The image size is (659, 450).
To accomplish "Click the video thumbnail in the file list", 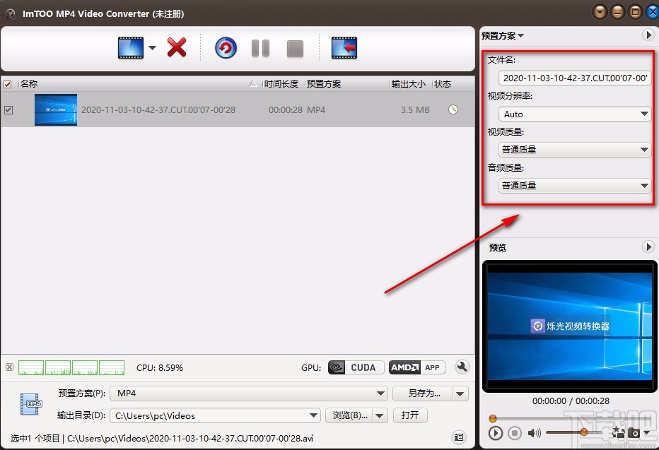I will click(x=55, y=109).
